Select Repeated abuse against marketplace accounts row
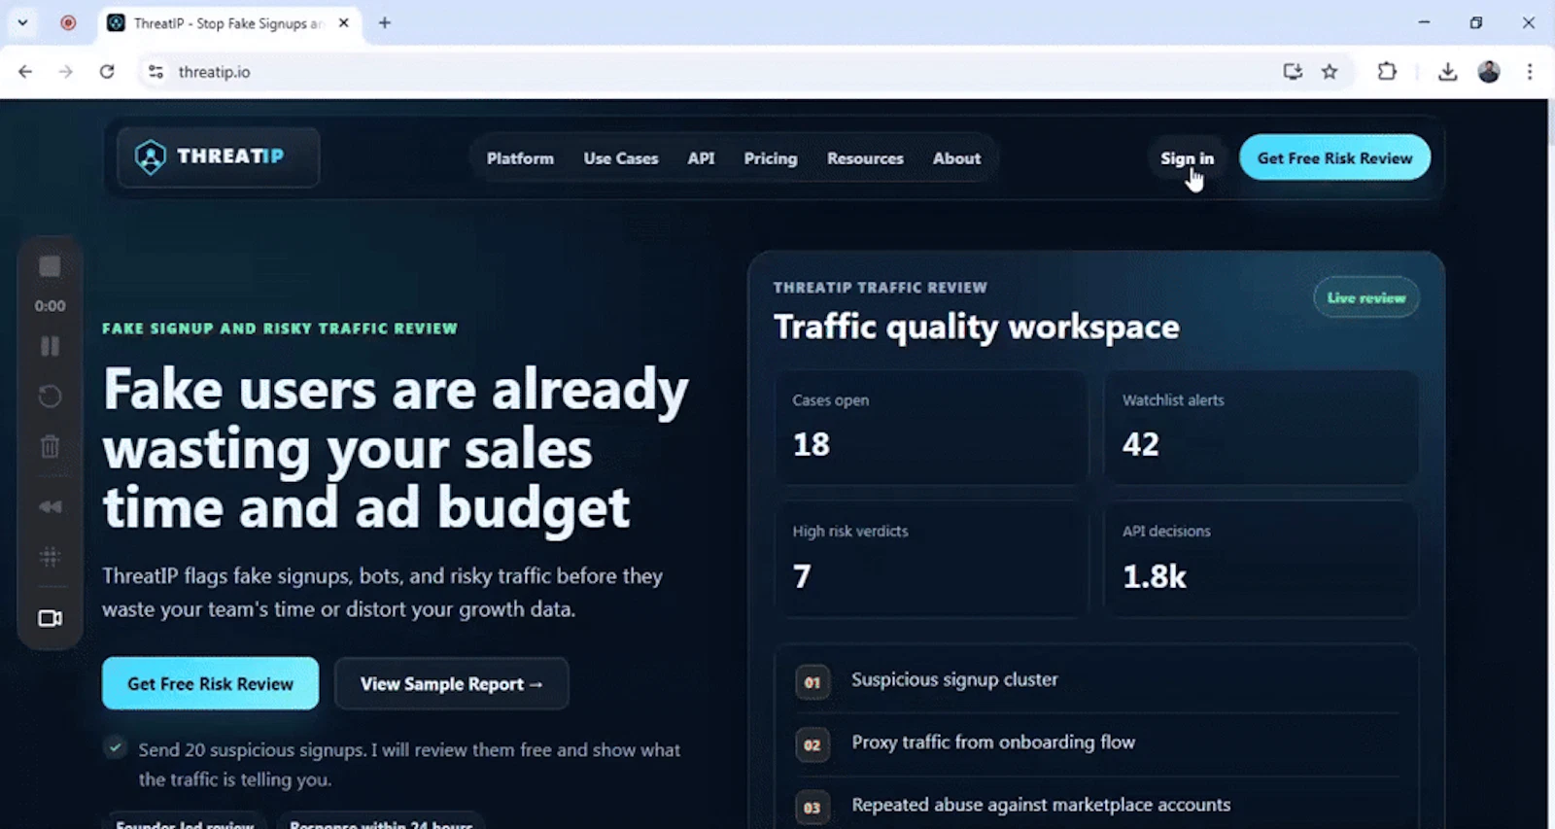The image size is (1555, 829). click(1095, 806)
